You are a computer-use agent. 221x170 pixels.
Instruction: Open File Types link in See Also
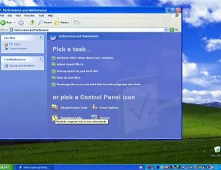[x=15, y=44]
